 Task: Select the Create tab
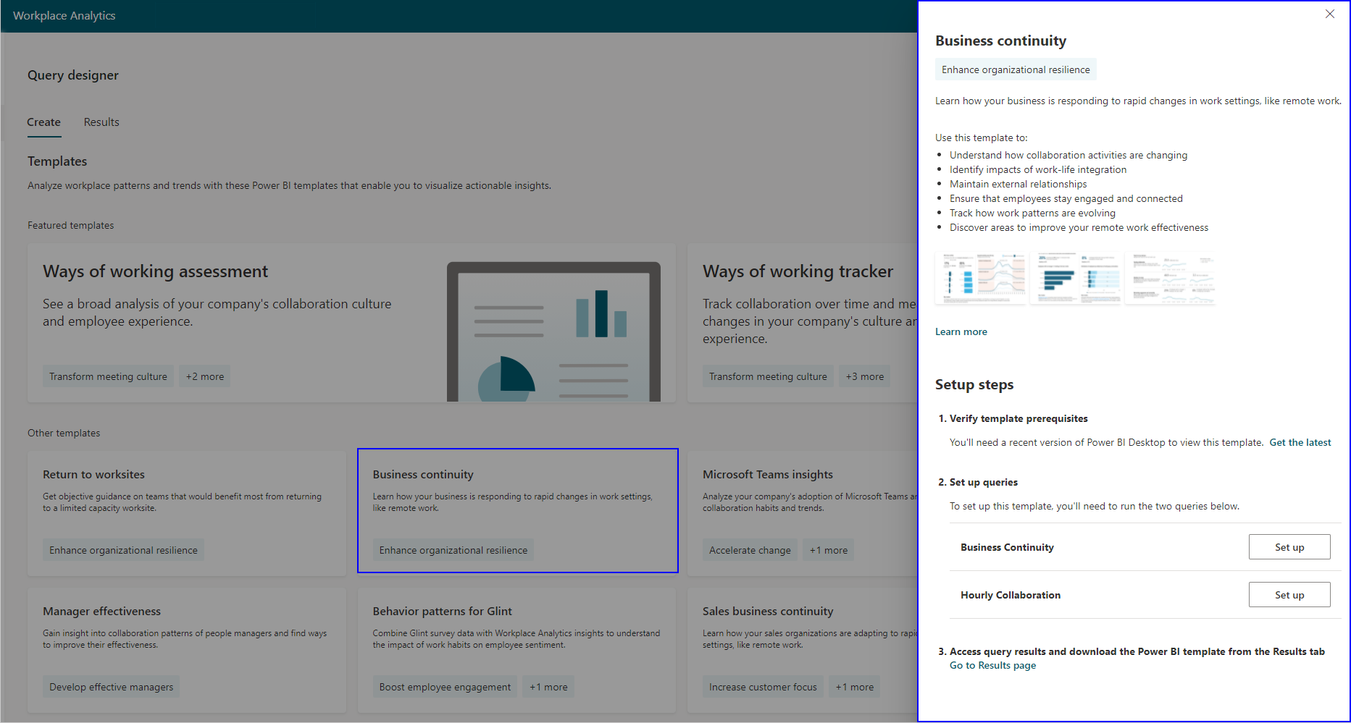[44, 122]
